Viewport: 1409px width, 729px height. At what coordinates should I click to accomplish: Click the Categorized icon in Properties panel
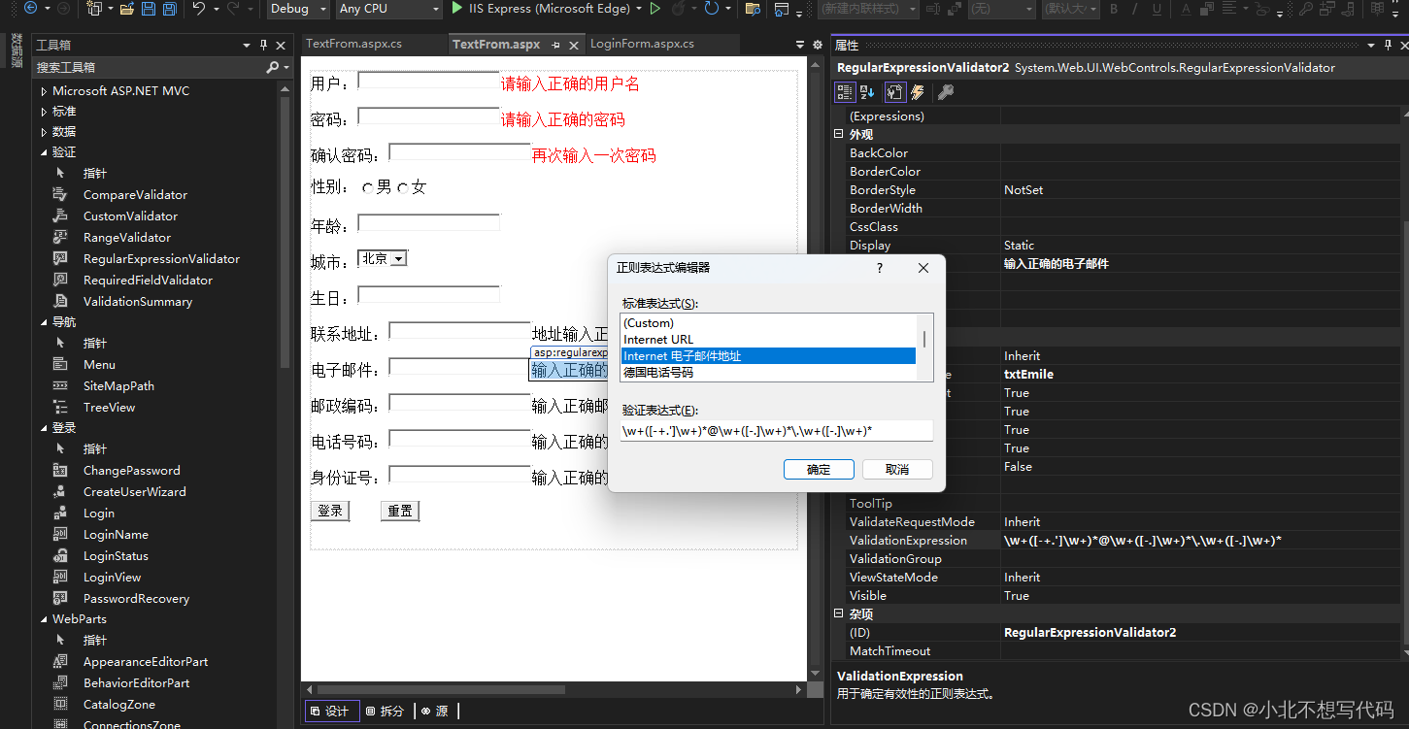(x=845, y=91)
